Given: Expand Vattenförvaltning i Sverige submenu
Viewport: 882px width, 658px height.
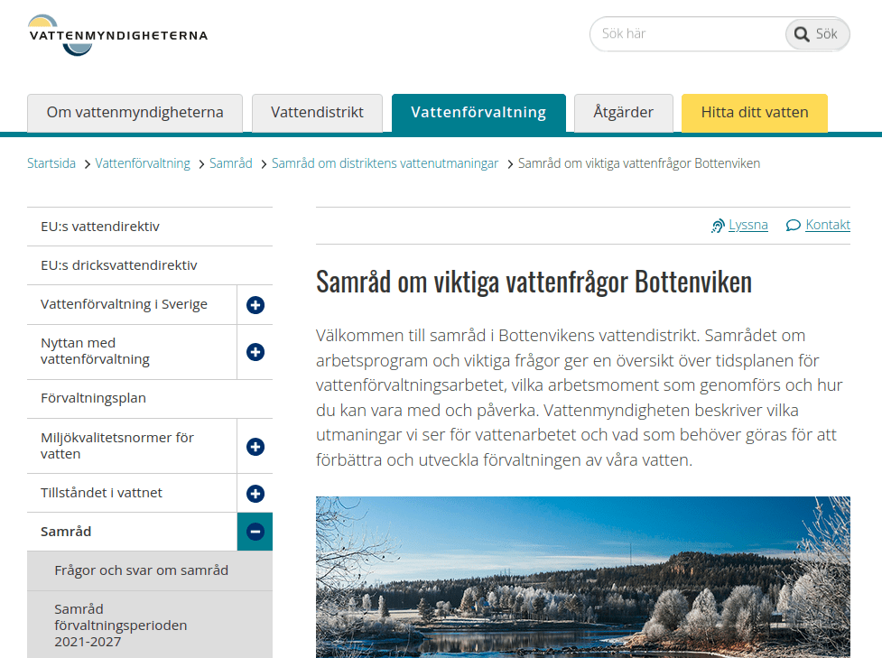Looking at the screenshot, I should tap(255, 305).
